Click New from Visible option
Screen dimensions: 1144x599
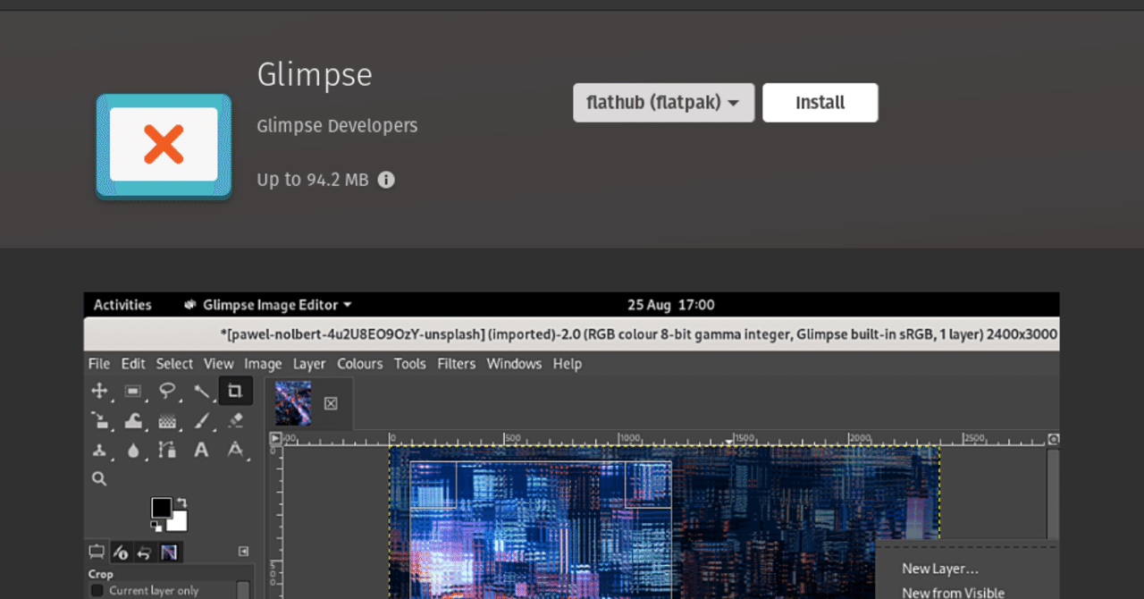(953, 592)
